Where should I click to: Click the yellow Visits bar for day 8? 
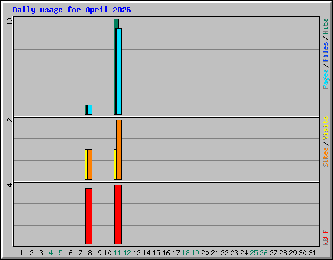click(86, 164)
